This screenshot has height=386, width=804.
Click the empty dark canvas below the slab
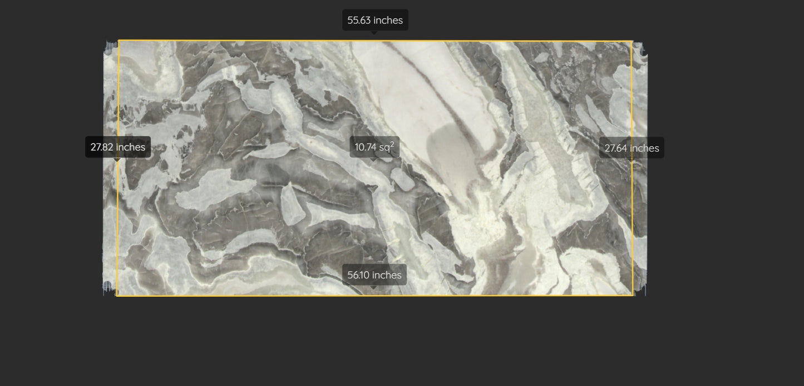(x=389, y=345)
